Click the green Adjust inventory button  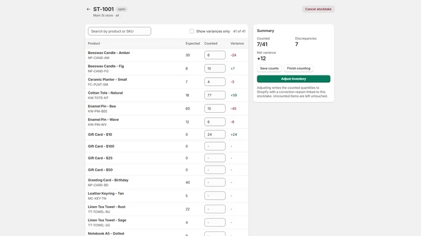pos(294,79)
